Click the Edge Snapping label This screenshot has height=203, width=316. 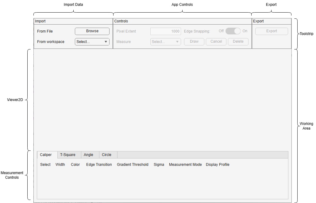click(x=197, y=31)
